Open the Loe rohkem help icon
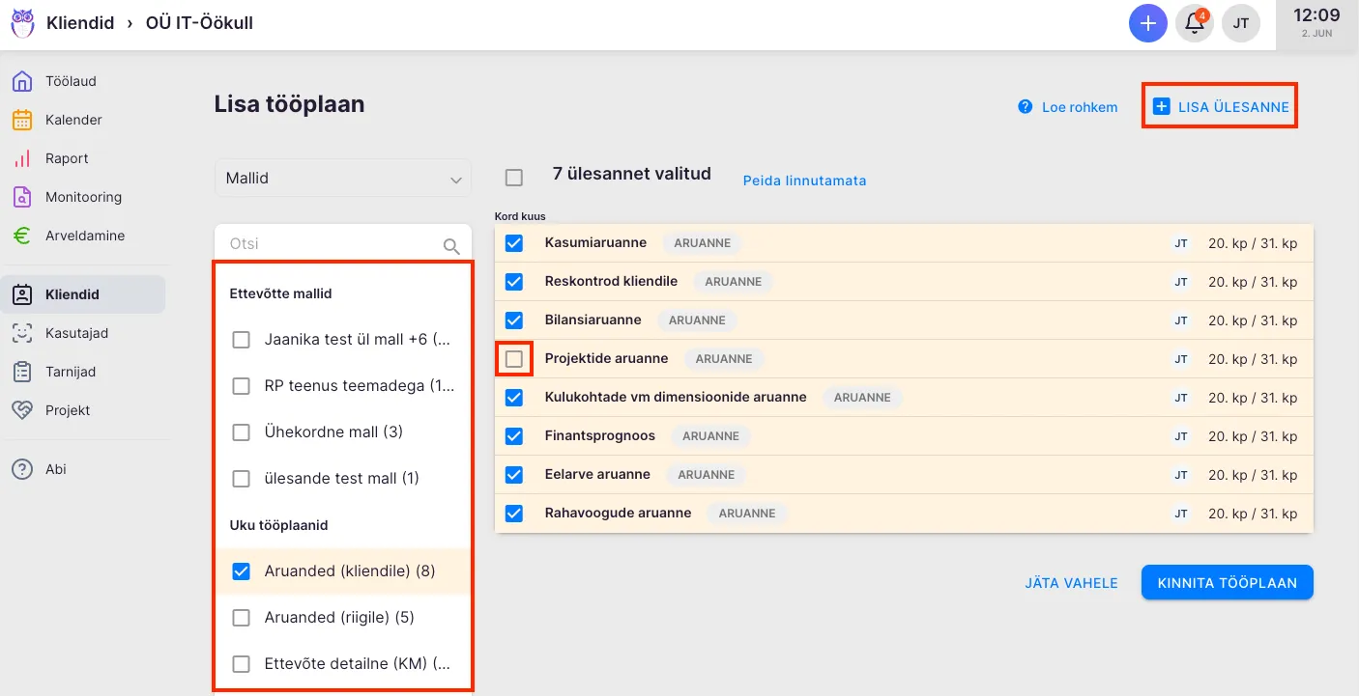This screenshot has width=1359, height=696. pos(1026,107)
